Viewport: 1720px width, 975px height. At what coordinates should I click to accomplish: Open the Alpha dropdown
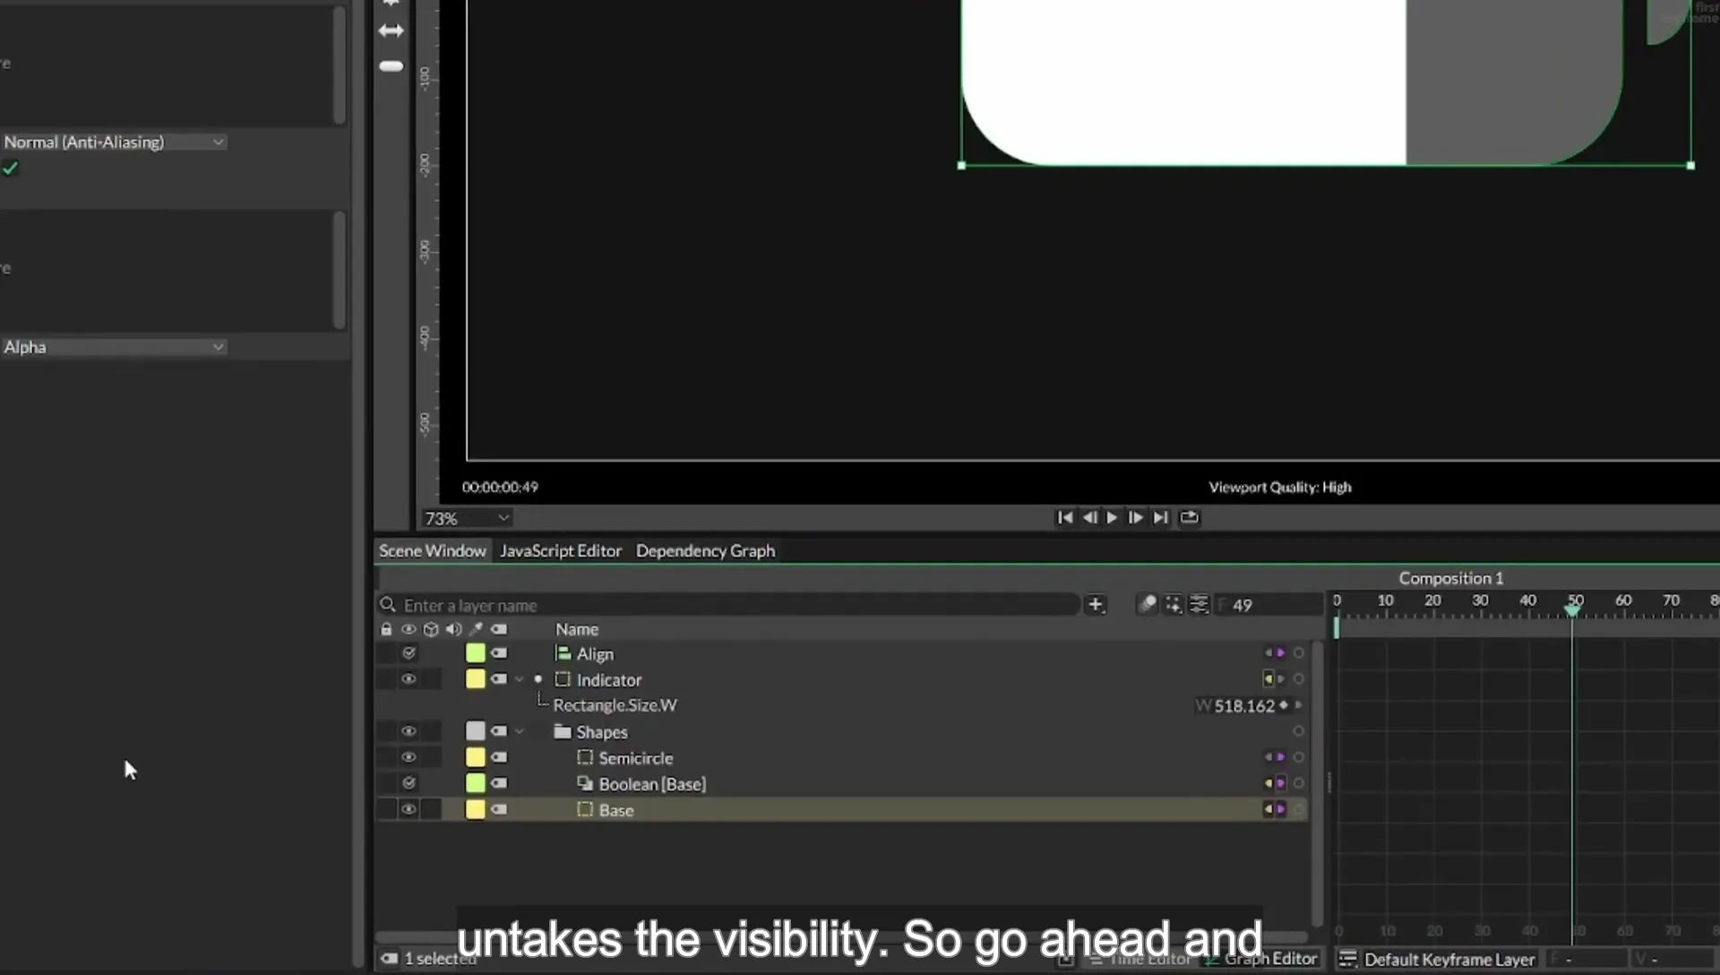113,347
